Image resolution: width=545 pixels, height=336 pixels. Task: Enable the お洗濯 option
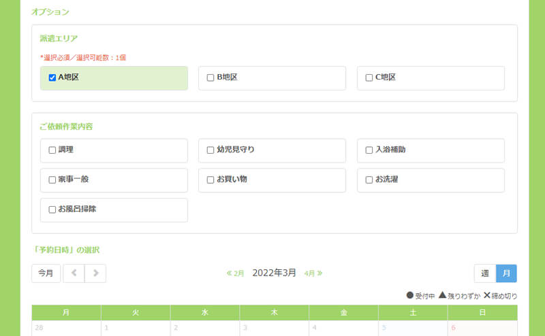(369, 180)
